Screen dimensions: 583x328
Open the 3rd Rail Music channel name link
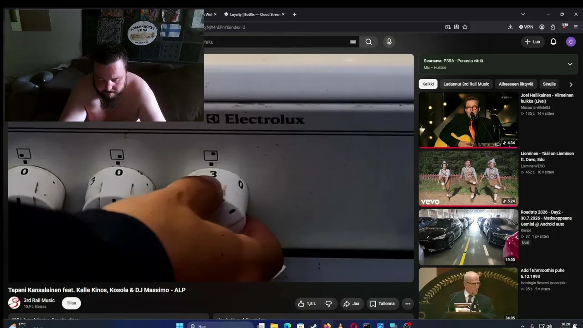[x=39, y=300]
